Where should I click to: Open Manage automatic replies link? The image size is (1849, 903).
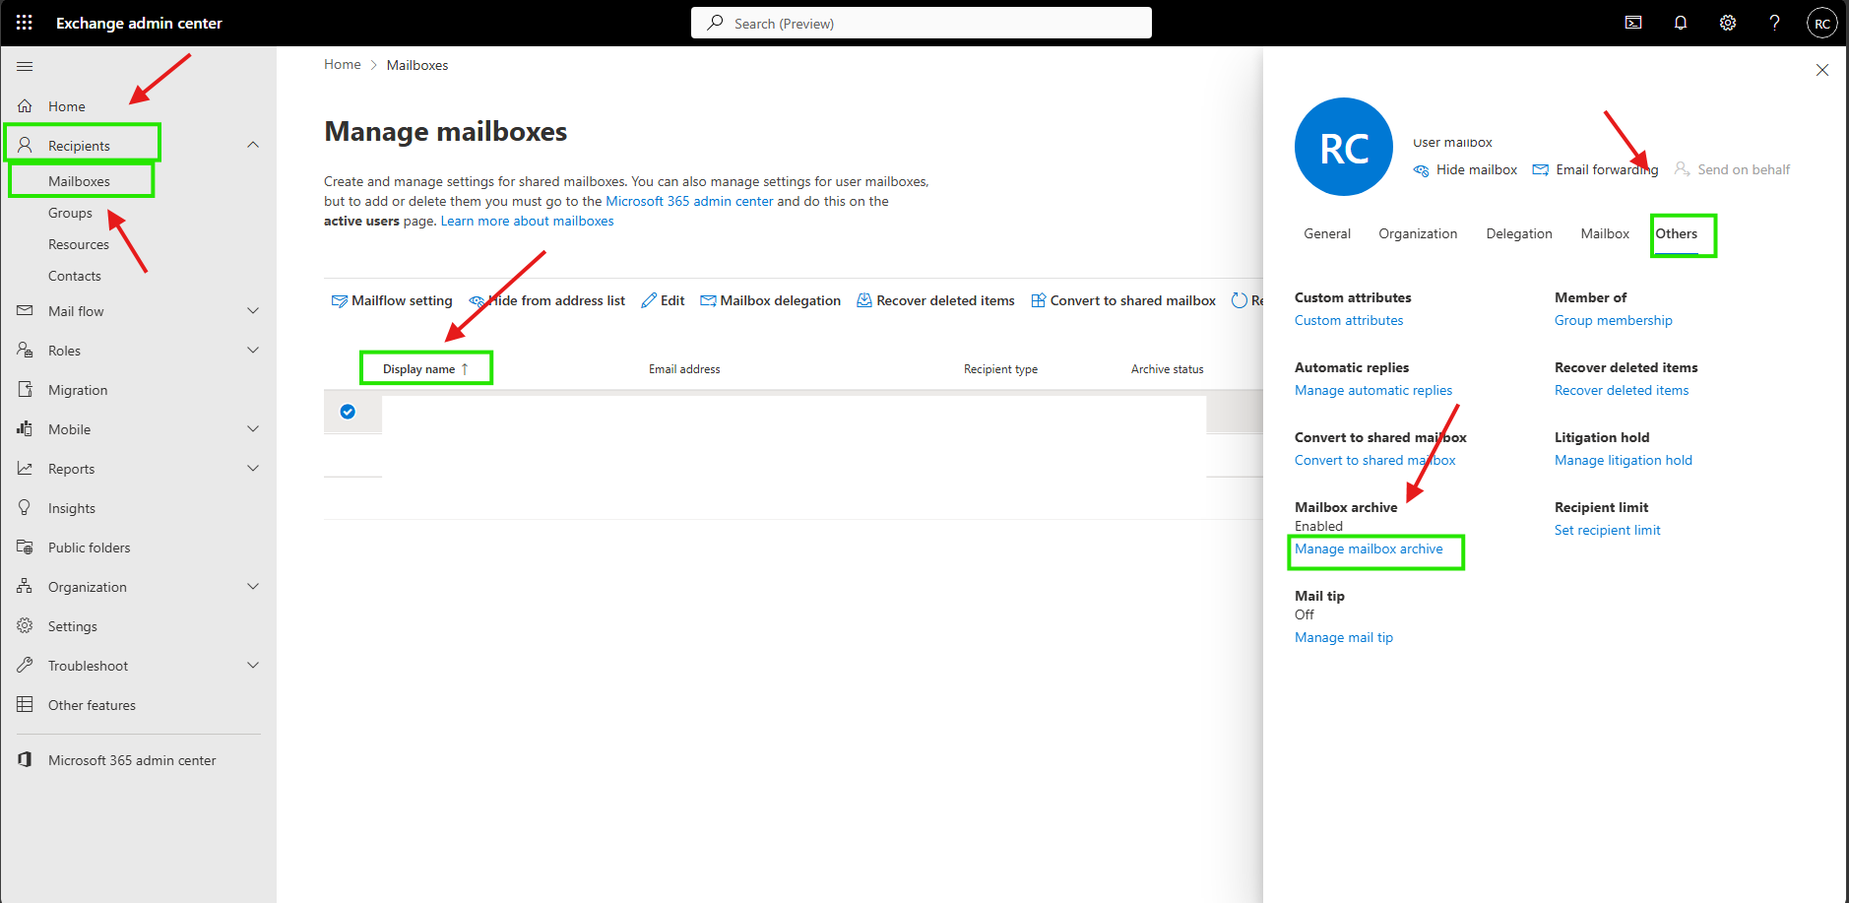[1373, 390]
